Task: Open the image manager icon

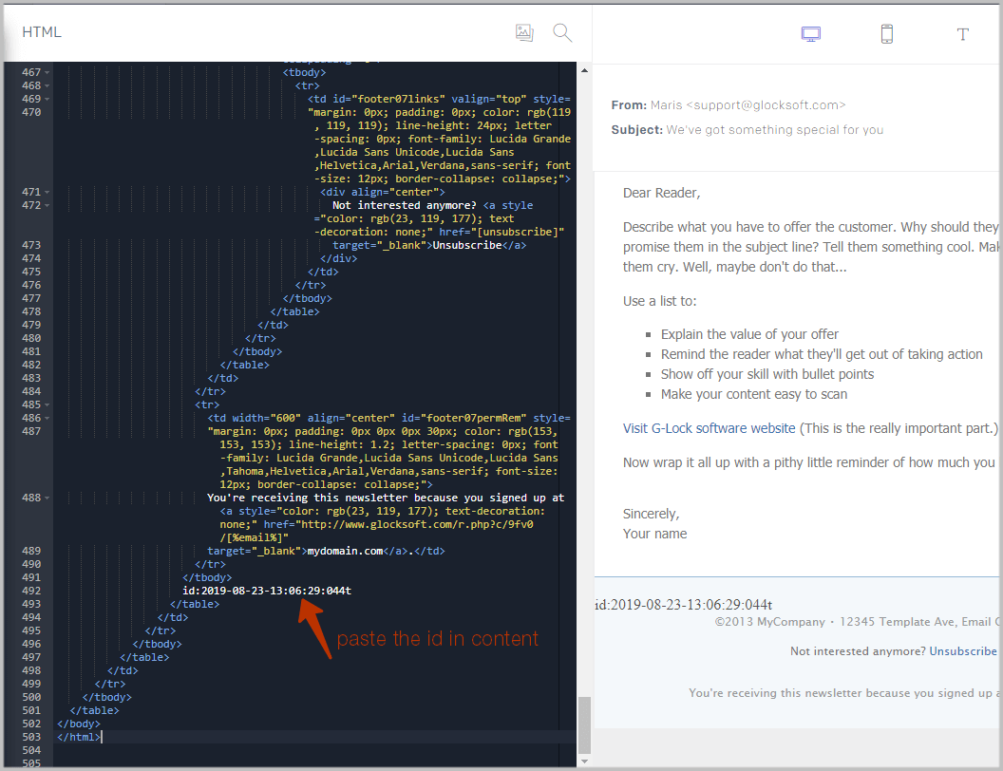Action: point(524,32)
